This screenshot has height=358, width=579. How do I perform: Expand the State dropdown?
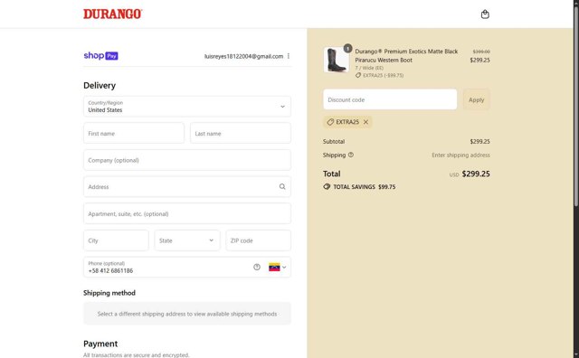pyautogui.click(x=187, y=240)
